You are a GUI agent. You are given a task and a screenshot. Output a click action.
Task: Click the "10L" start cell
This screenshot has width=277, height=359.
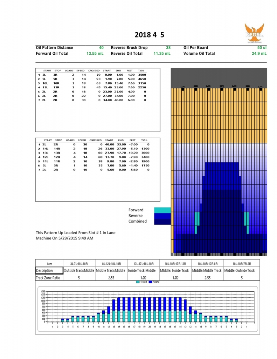coord(45,83)
